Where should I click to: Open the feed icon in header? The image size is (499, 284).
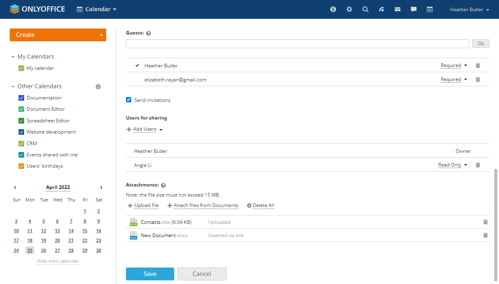[x=381, y=9]
